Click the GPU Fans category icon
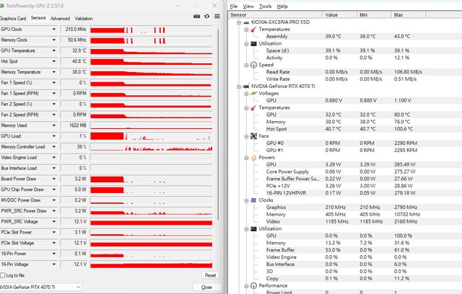This screenshot has height=294, width=462. point(253,135)
